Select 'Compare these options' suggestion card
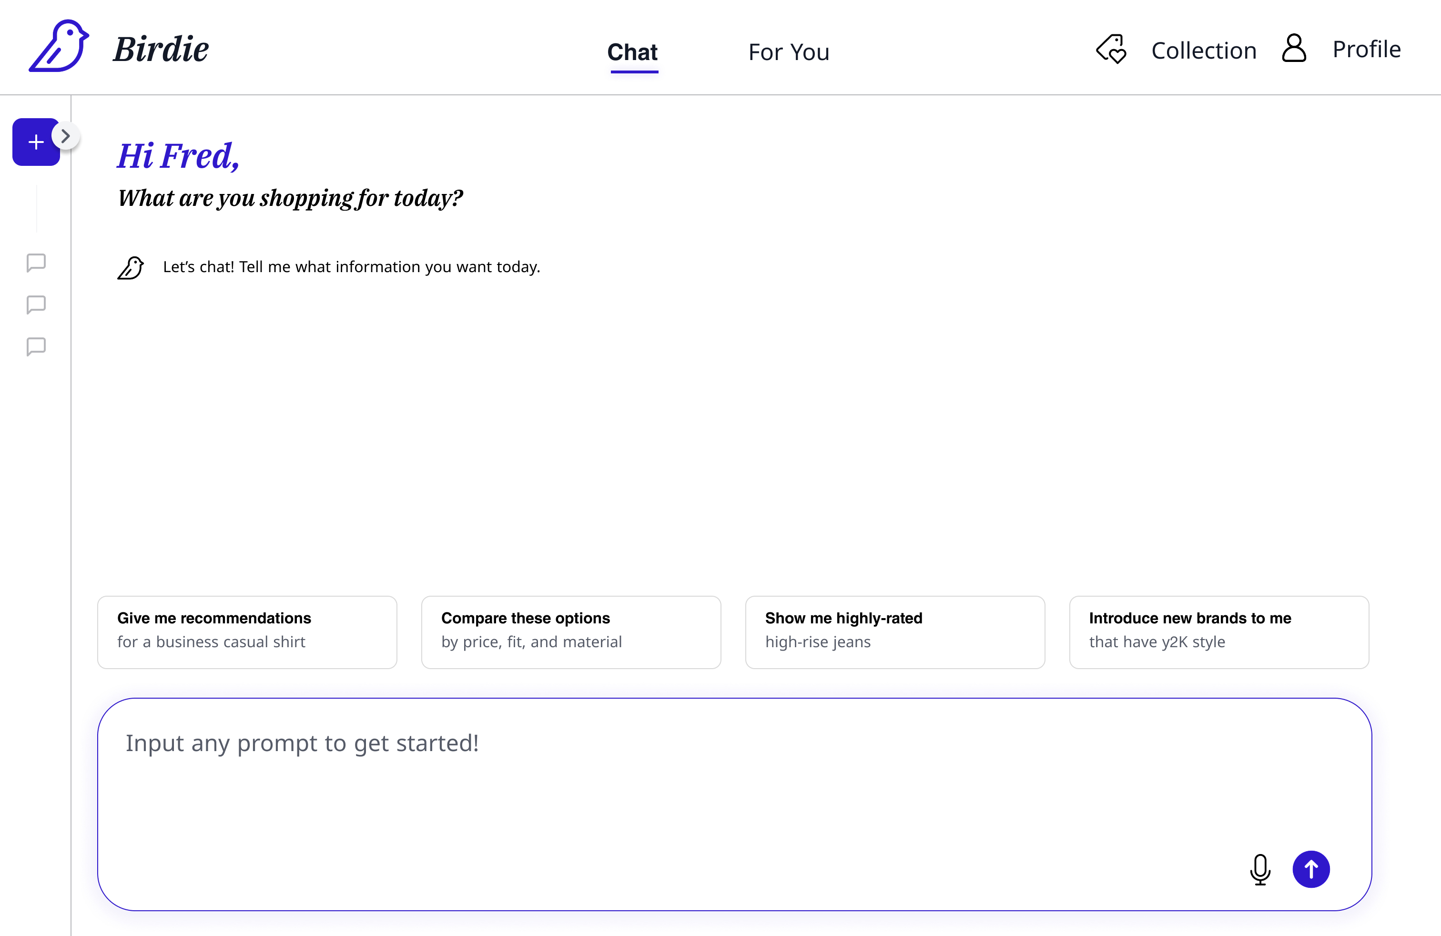 [571, 631]
